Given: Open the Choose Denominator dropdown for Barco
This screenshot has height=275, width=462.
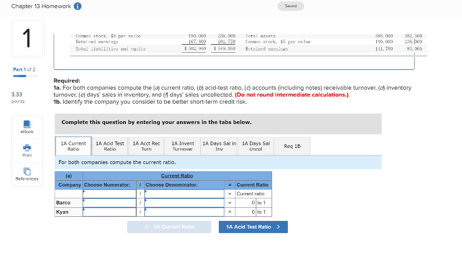Looking at the screenshot, I should [183, 202].
